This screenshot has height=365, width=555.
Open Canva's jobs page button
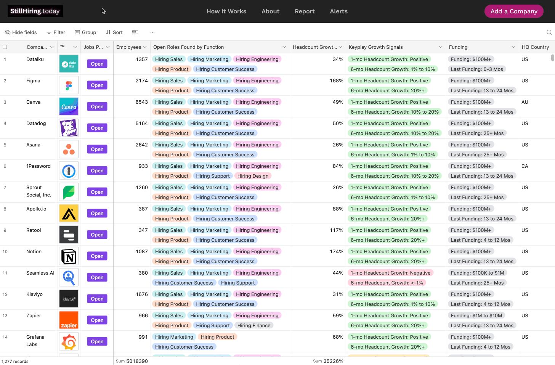coord(97,106)
